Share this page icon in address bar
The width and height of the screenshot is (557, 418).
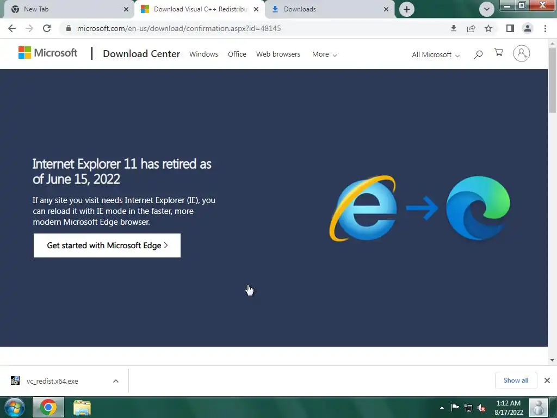471,28
